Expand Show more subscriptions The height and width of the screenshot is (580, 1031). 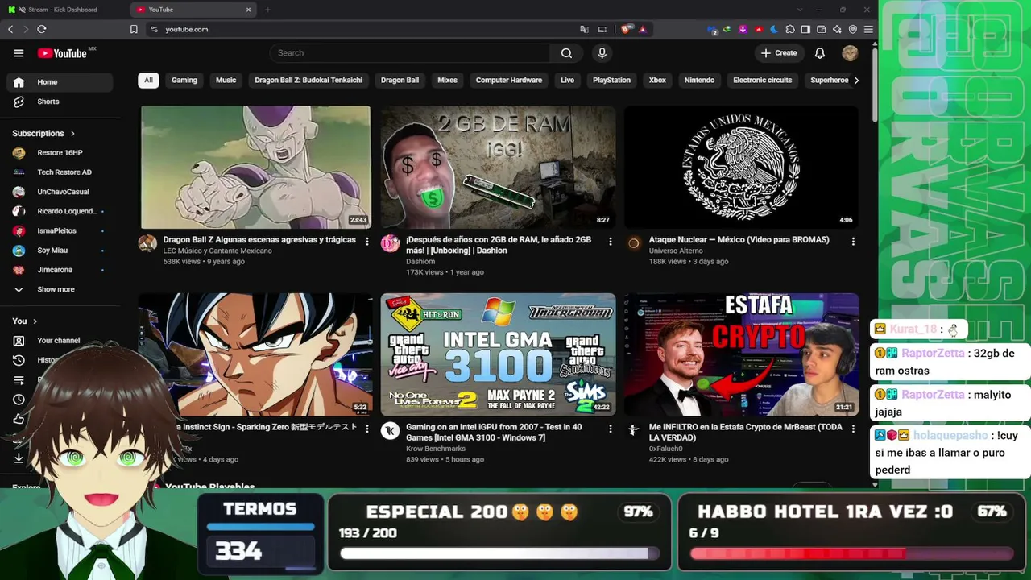pos(56,289)
